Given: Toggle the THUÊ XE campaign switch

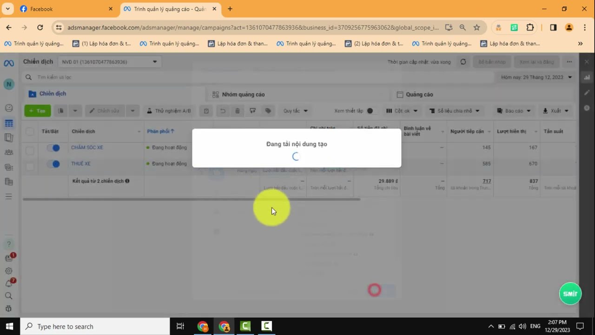Looking at the screenshot, I should point(53,164).
